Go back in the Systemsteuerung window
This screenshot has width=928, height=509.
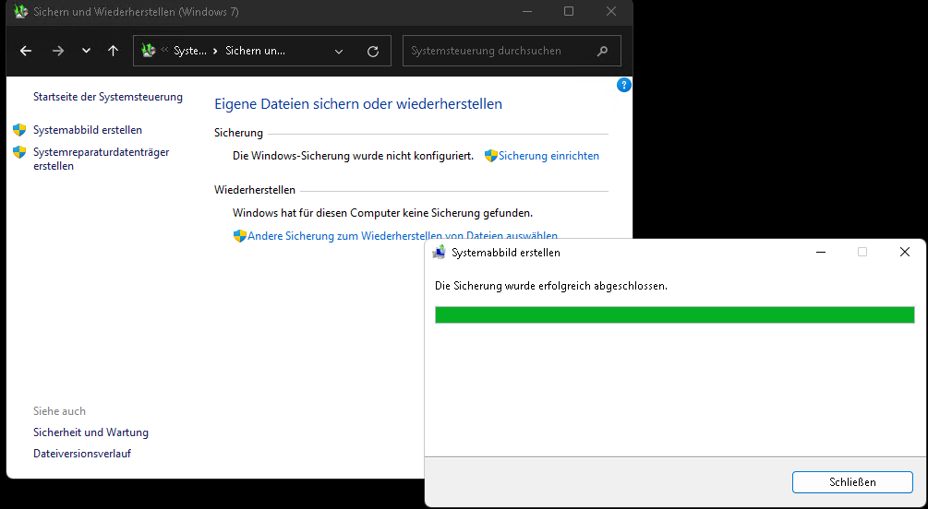(x=26, y=51)
